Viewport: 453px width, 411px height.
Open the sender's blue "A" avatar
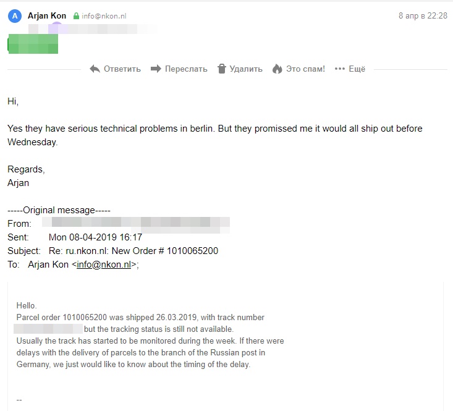point(14,16)
